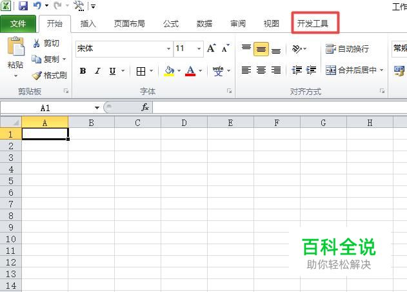The image size is (407, 292).
Task: Toggle bottom vertical align
Action: tap(276, 49)
